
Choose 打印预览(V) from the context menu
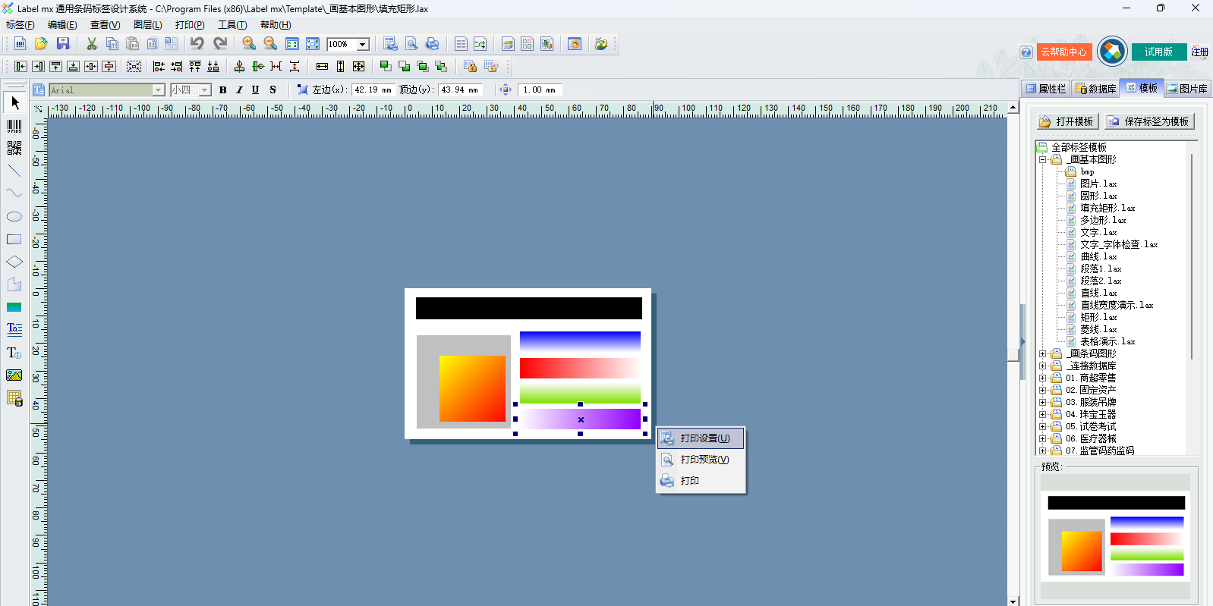pyautogui.click(x=704, y=460)
